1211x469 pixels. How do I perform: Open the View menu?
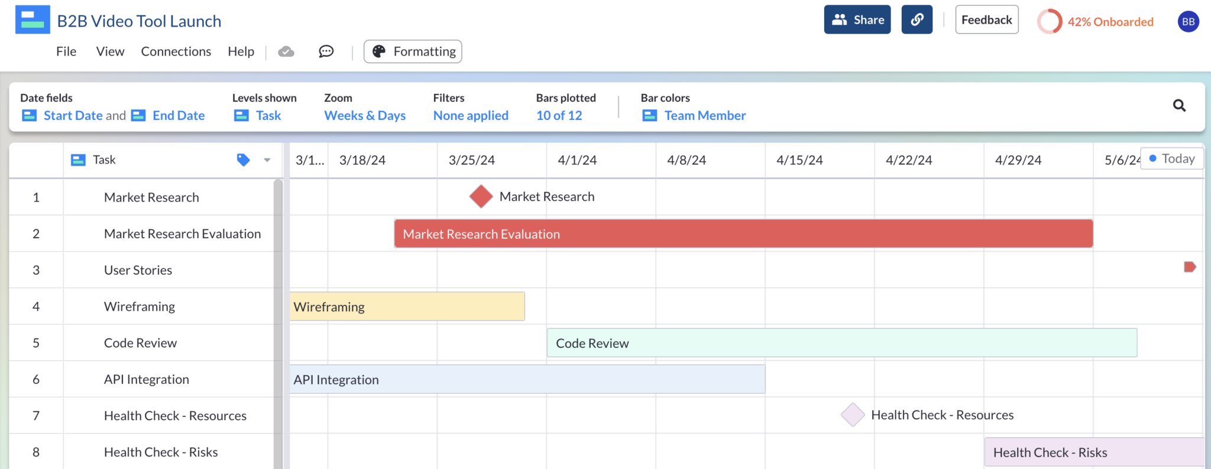pos(110,51)
